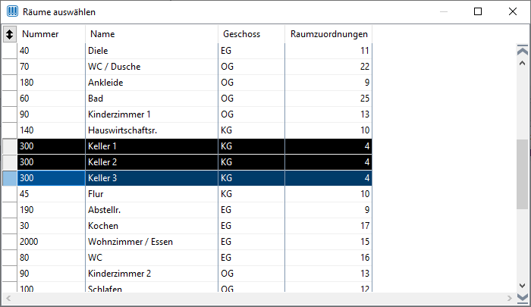Click the horizontal scrollbar right arrow
The image size is (531, 307).
[x=509, y=298]
